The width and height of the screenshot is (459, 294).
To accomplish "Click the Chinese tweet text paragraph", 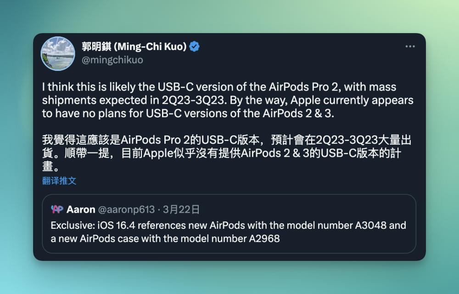I will pyautogui.click(x=227, y=153).
